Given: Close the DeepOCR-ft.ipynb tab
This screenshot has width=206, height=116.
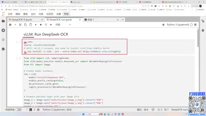Looking at the screenshot, I should coord(42,20).
